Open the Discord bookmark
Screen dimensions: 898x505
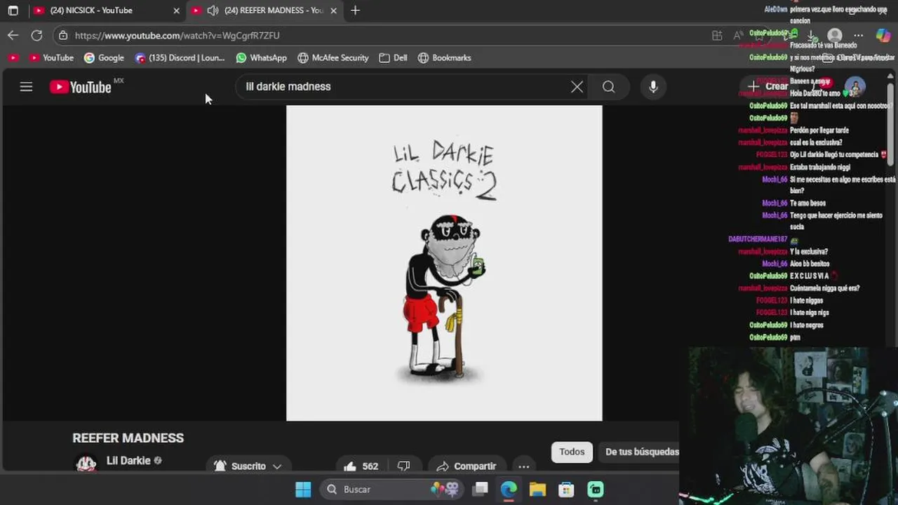coord(180,58)
